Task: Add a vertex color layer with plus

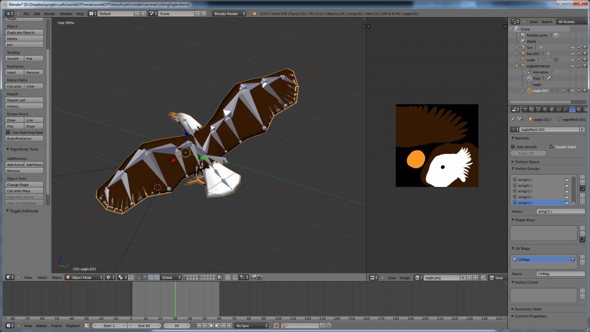Action: 583,291
